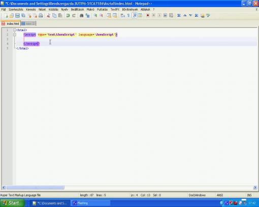Toggle word wrap in the toolbar
Image resolution: width=259 pixels, height=207 pixels.
[x=122, y=16]
